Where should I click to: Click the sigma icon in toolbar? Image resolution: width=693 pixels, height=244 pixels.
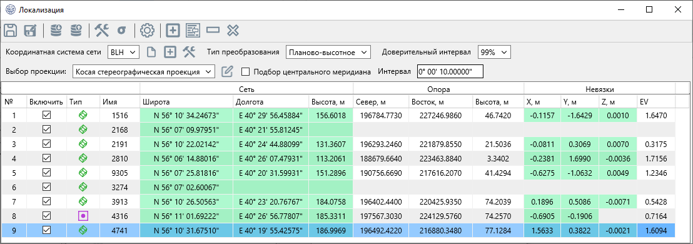(121, 31)
